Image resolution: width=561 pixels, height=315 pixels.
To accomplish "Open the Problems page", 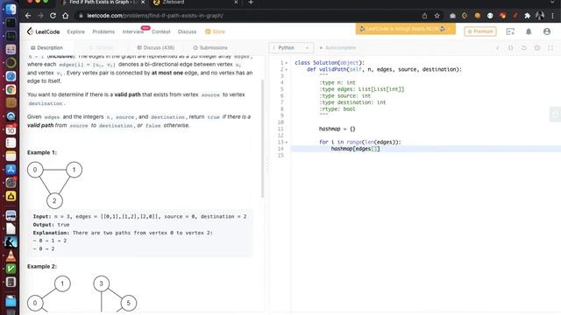I will 103,31.
